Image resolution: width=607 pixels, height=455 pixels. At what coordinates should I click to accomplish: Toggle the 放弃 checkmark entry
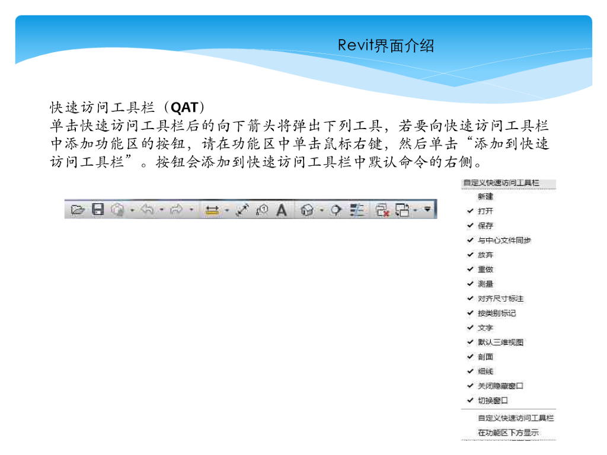coord(480,255)
